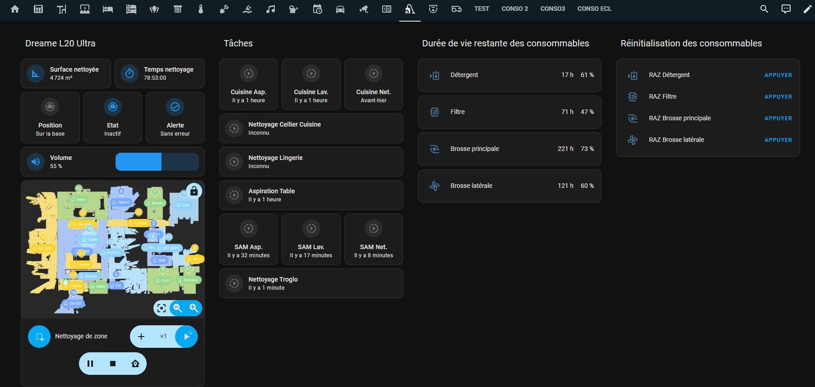The image size is (815, 387).
Task: Open the CONSO ECL tab
Action: [x=594, y=9]
